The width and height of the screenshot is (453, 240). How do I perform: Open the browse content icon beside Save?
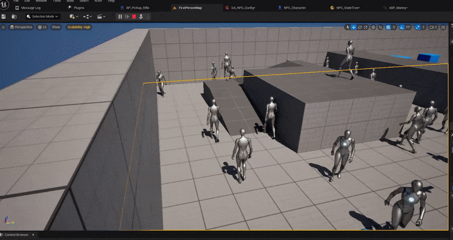point(14,16)
